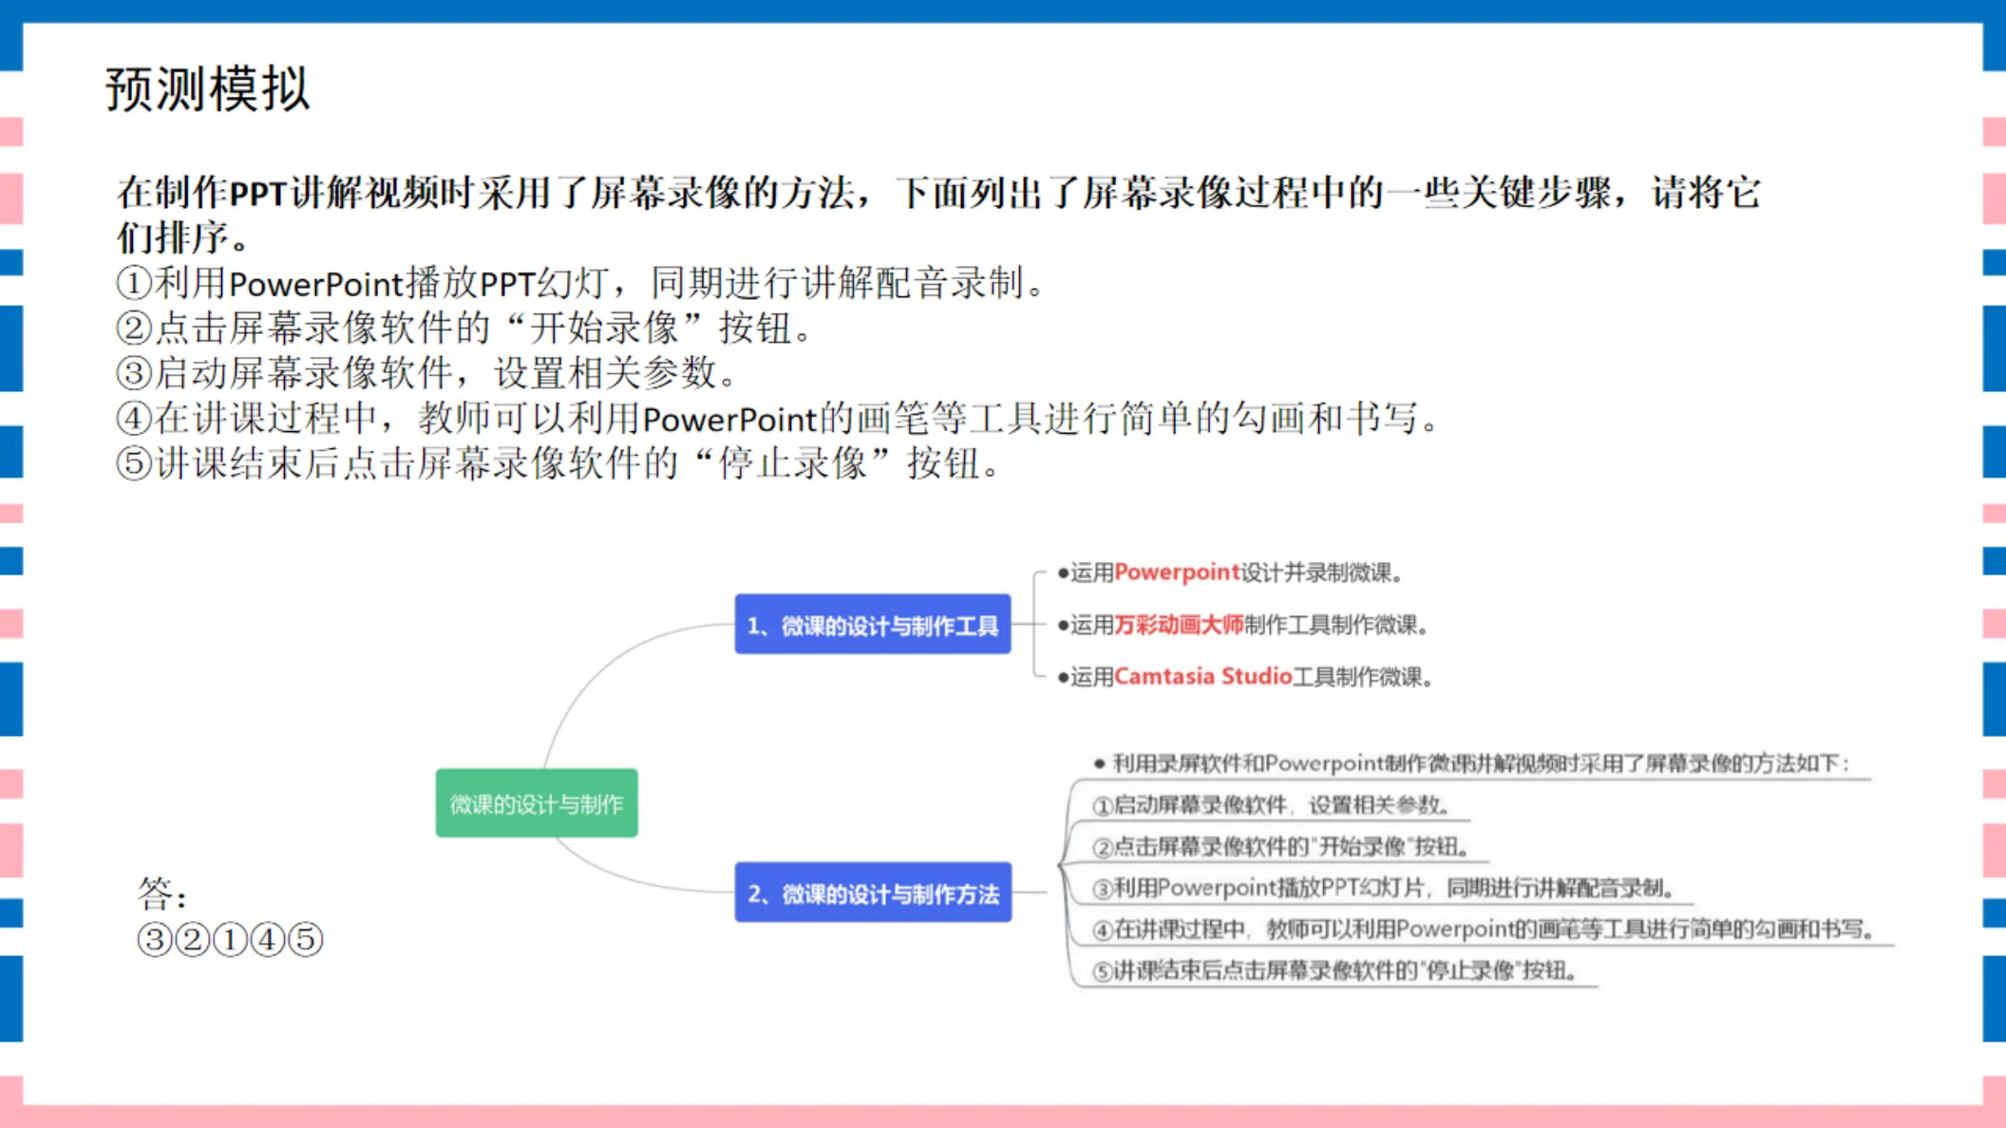Click mind map item '⑤讲课结束后点击…停止录像按钮'
The height and width of the screenshot is (1128, 2006).
(x=1335, y=971)
